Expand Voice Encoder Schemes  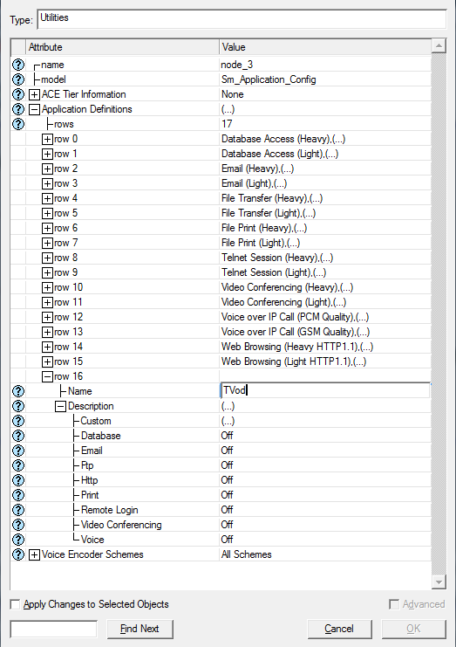click(x=35, y=555)
